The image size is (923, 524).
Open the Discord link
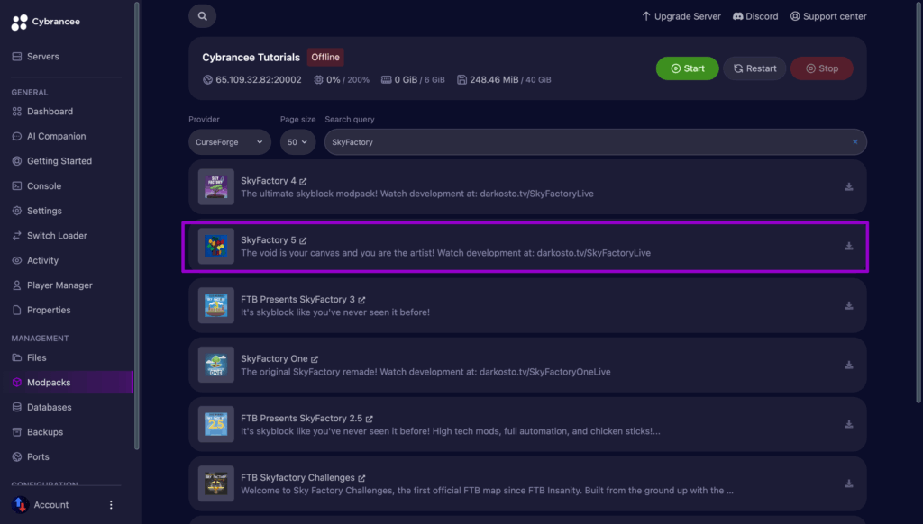pos(755,16)
